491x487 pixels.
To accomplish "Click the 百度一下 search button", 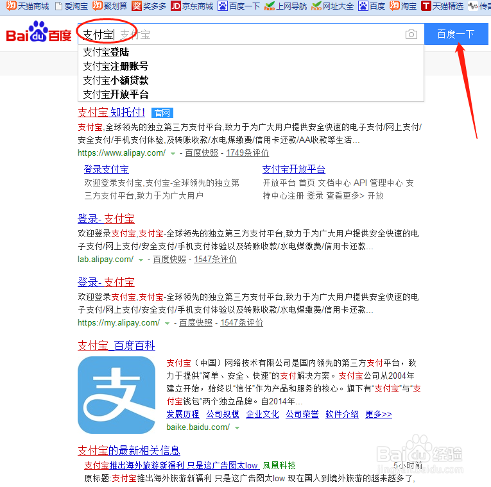I will 456,34.
